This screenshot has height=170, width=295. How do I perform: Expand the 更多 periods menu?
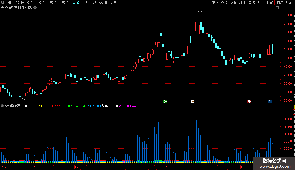pos(115,2)
